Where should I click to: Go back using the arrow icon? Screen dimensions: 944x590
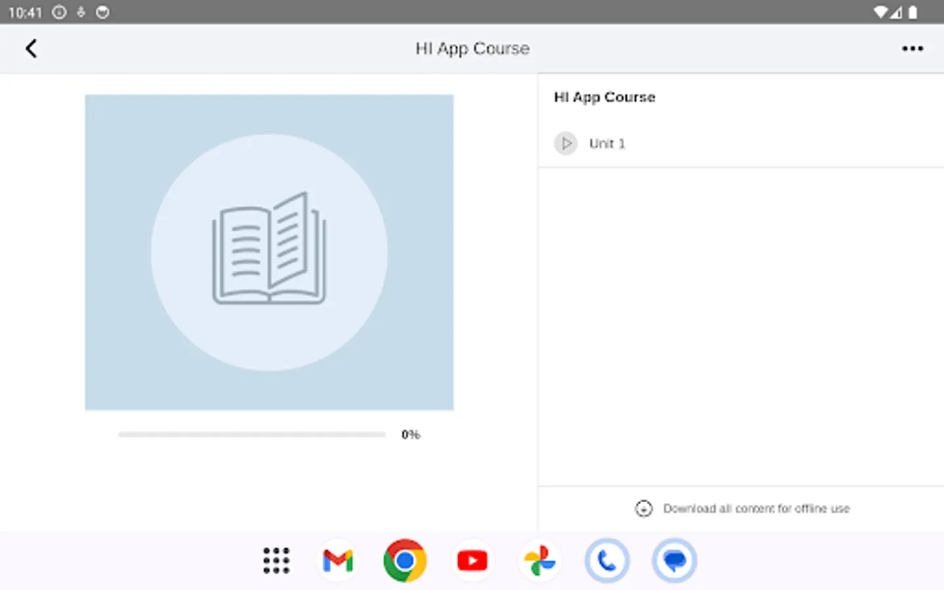31,49
